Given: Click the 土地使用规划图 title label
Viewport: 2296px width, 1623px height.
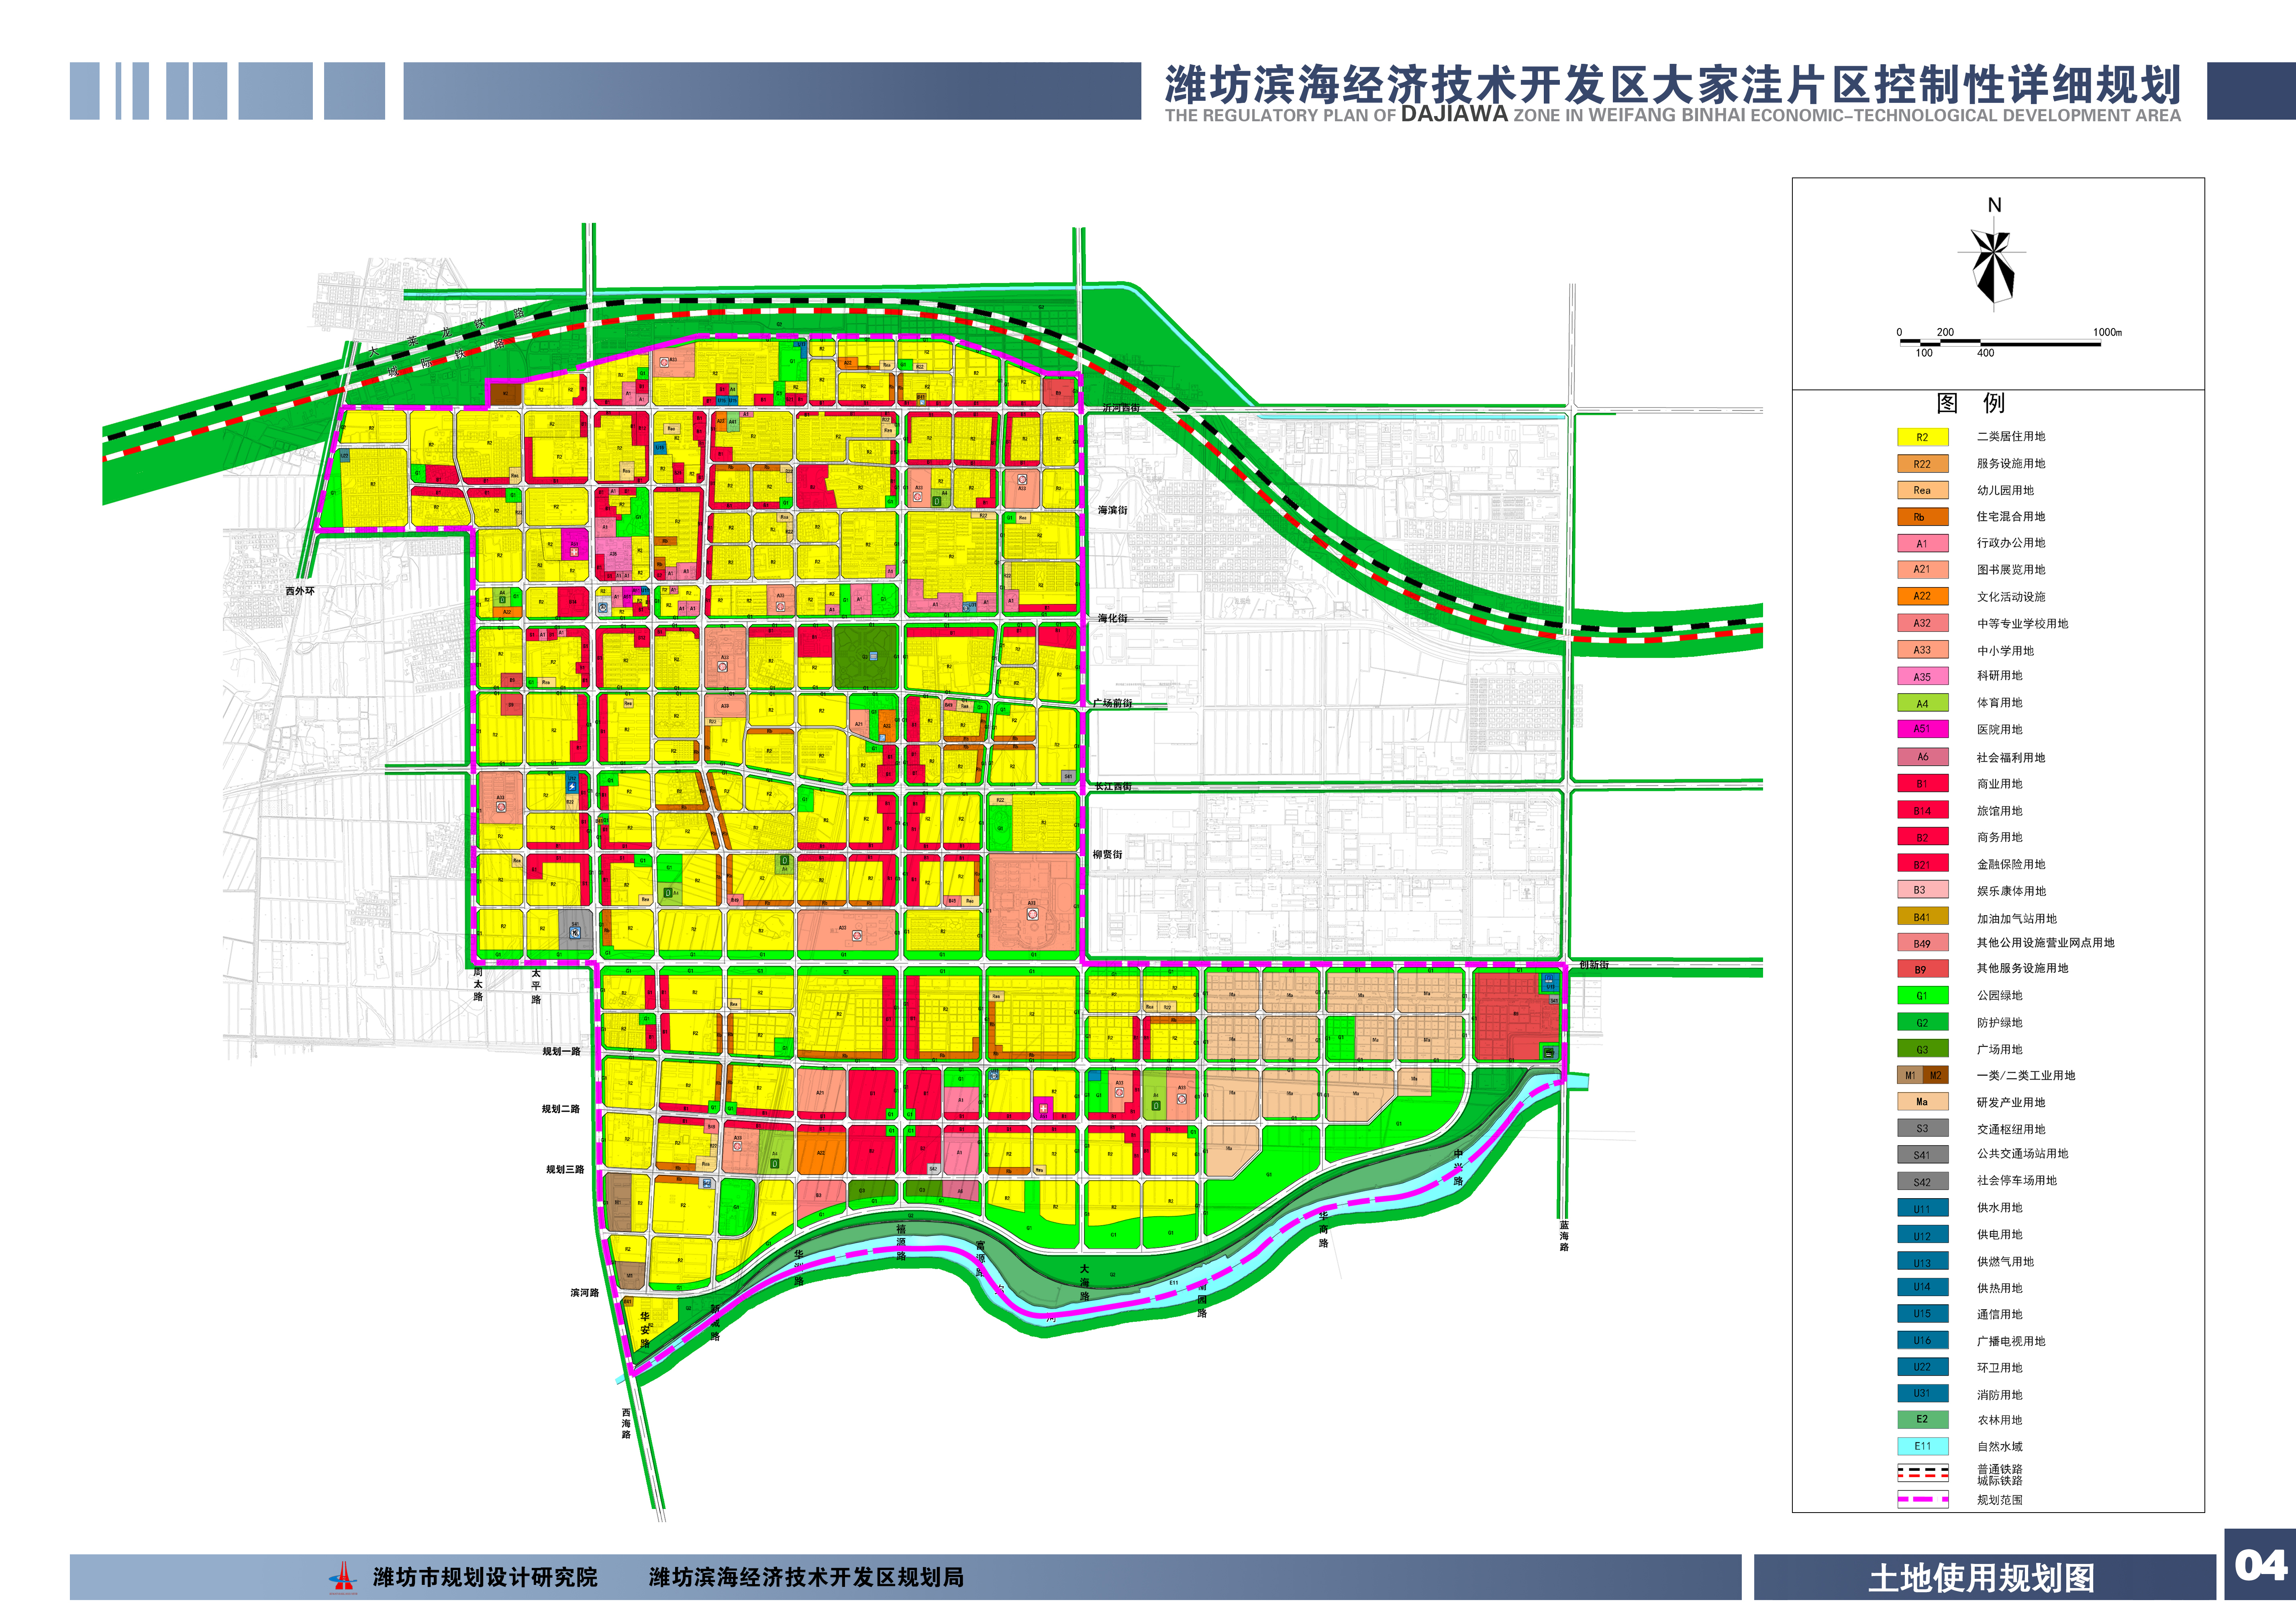Looking at the screenshot, I should [1981, 1579].
